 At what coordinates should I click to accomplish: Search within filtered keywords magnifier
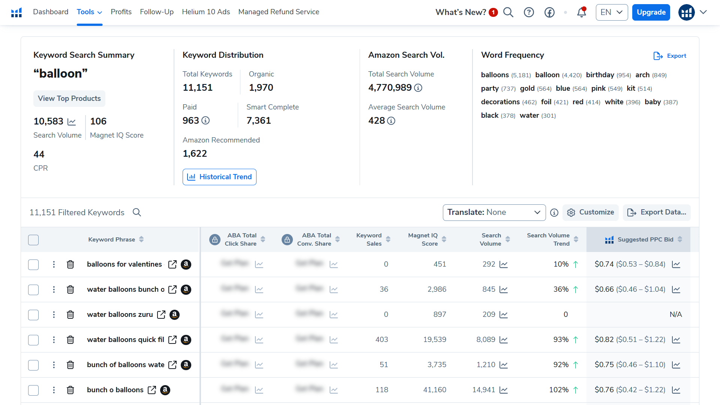click(137, 213)
